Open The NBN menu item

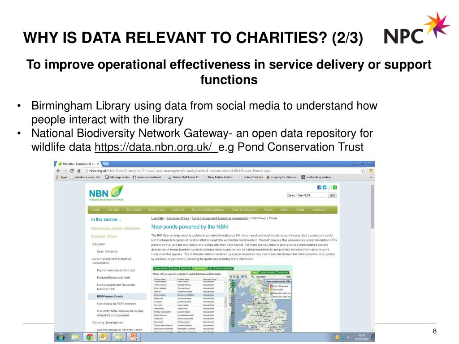click(x=113, y=210)
